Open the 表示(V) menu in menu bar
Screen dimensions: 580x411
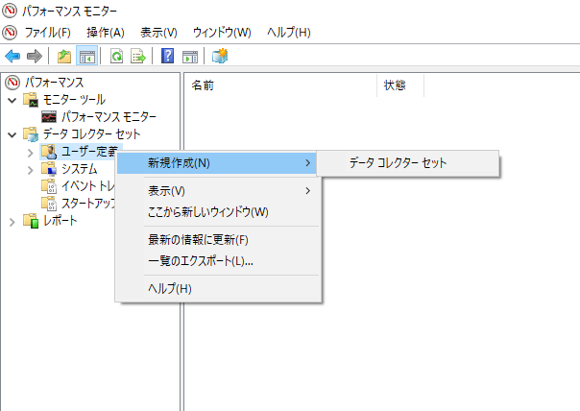[158, 33]
